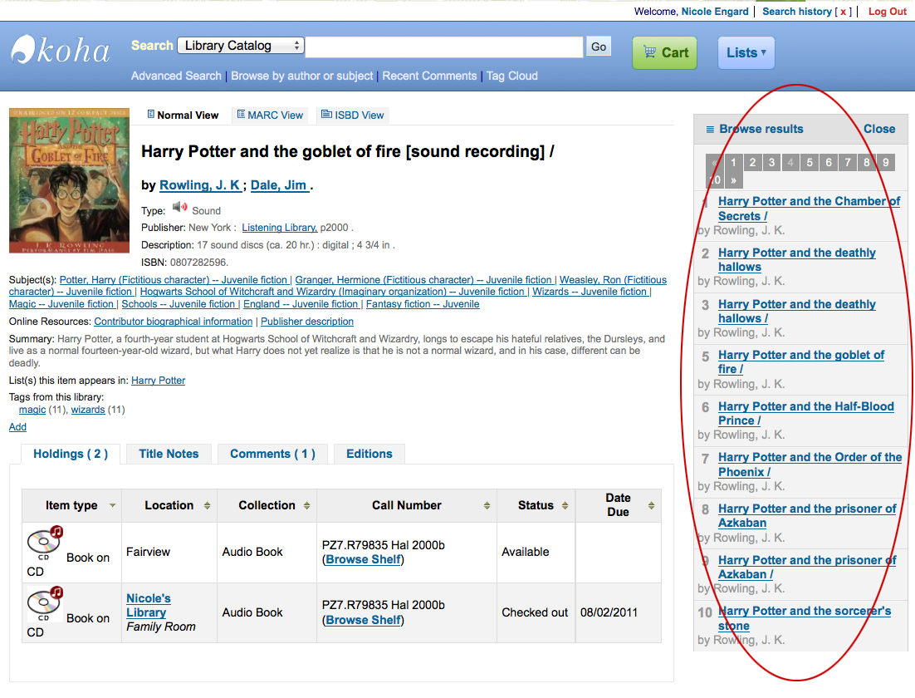
Task: Open Search history link
Action: [796, 11]
